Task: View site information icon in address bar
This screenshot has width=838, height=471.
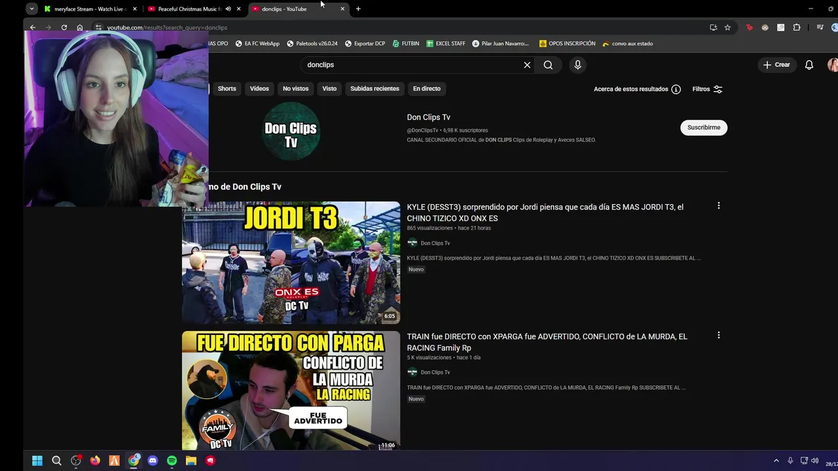Action: [98, 27]
